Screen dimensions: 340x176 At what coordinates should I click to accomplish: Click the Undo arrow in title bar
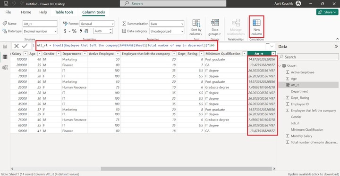(x=14, y=4)
